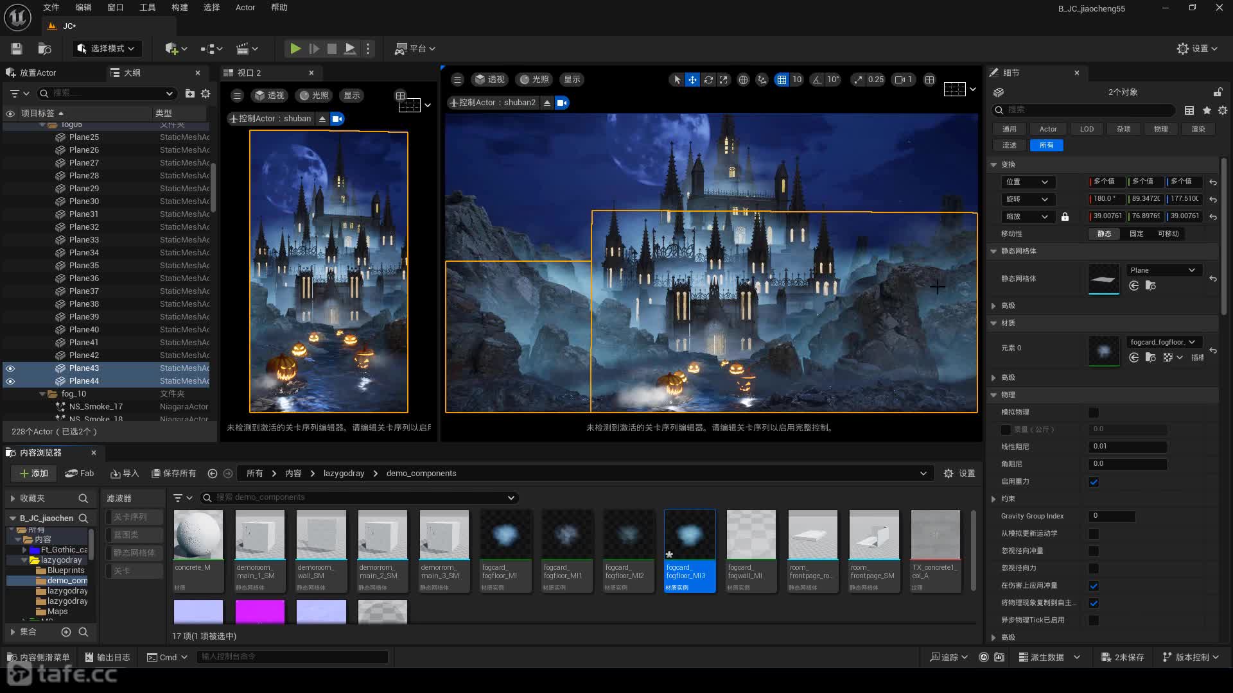This screenshot has width=1233, height=693.
Task: Open the 平台 dropdown
Action: pos(415,49)
